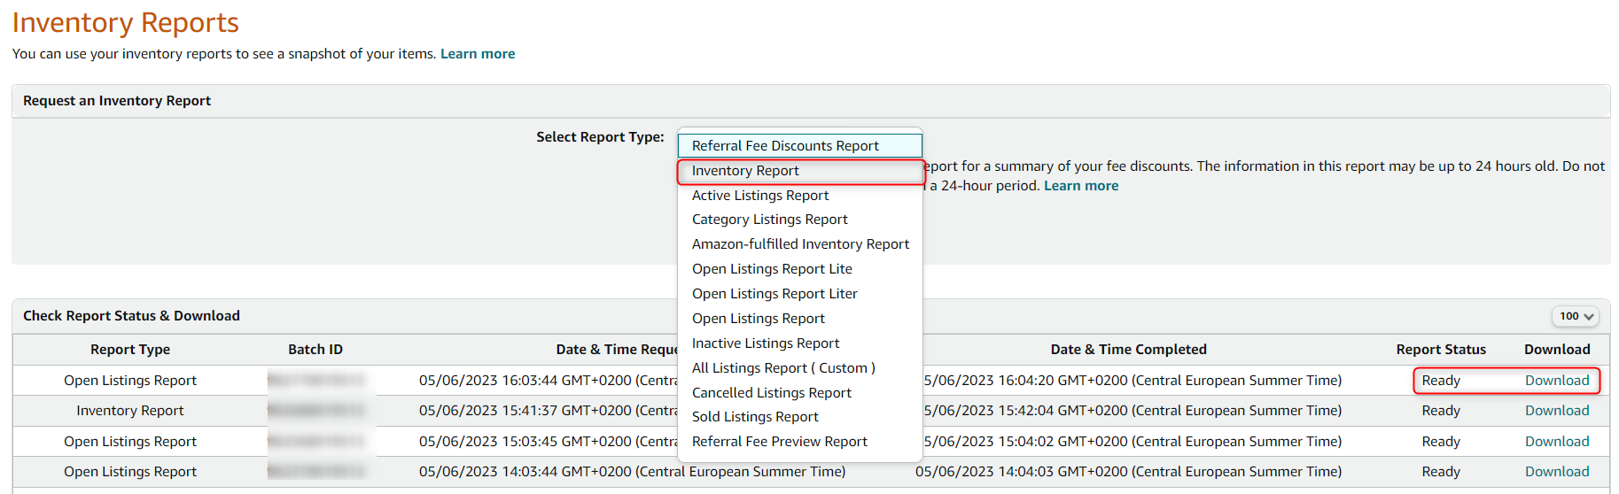This screenshot has width=1619, height=494.
Task: Select Inventory Report from the dropdown list
Action: click(745, 171)
